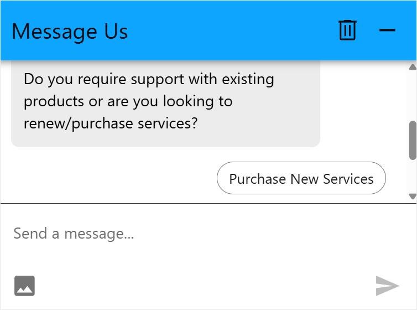This screenshot has height=310, width=417.
Task: Delete the conversation using the trash icon
Action: tap(347, 30)
